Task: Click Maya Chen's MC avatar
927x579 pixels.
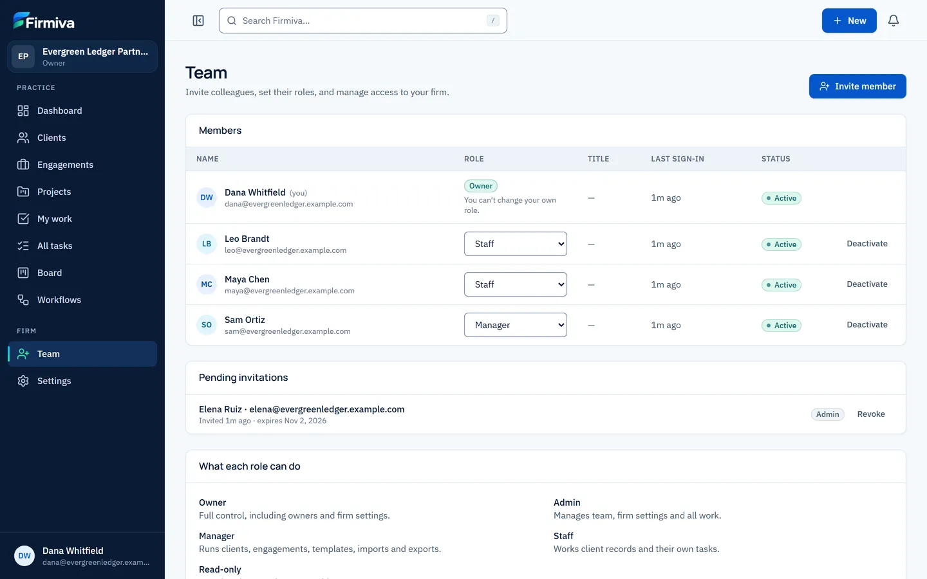Action: [207, 284]
